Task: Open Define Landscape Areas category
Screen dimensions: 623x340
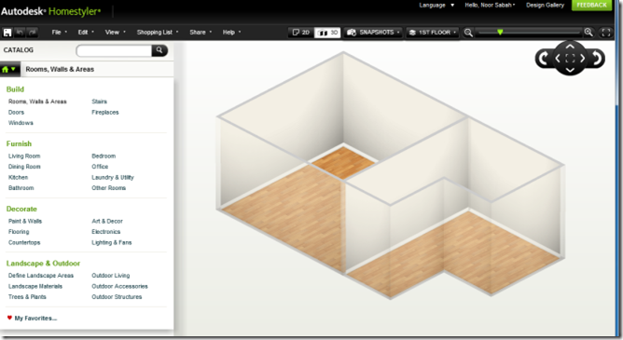Action: point(41,276)
